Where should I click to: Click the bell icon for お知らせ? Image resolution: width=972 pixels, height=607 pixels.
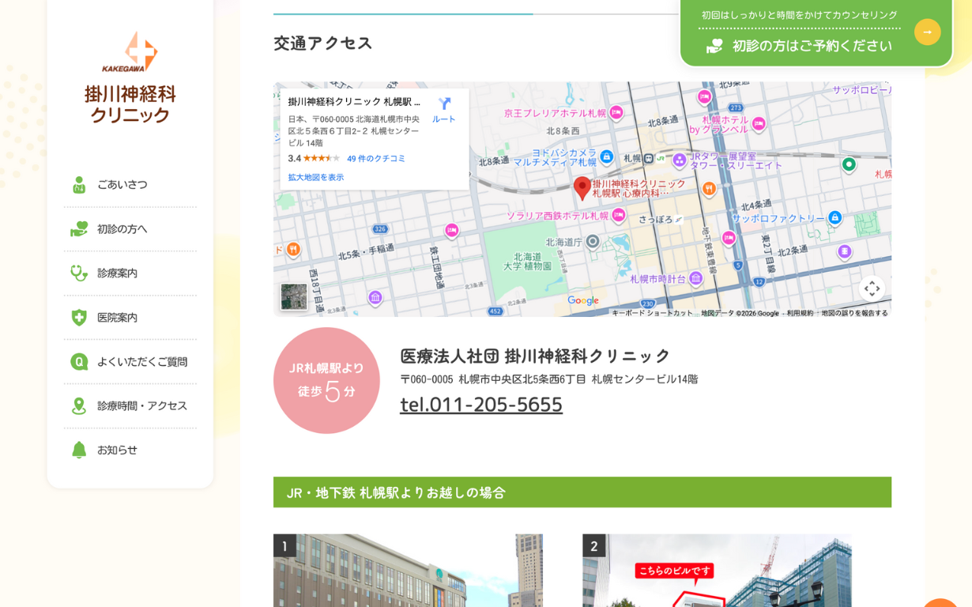pos(79,450)
